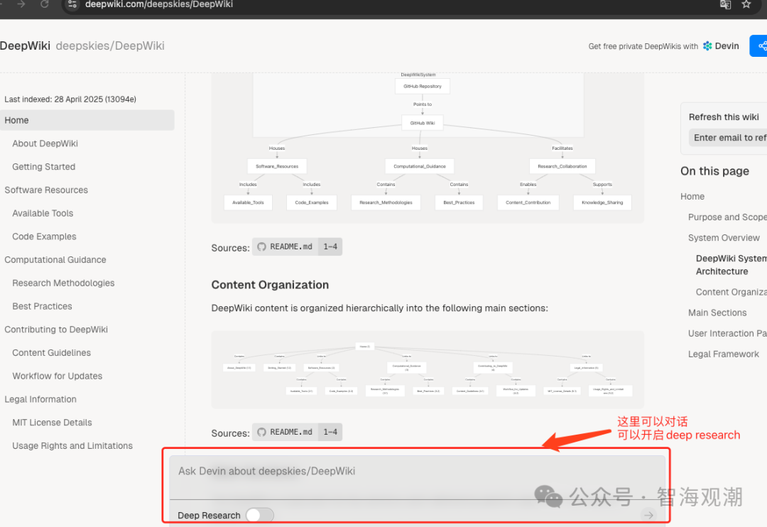Click GitHub icon in first README.md source
This screenshot has height=527, width=767.
(261, 246)
